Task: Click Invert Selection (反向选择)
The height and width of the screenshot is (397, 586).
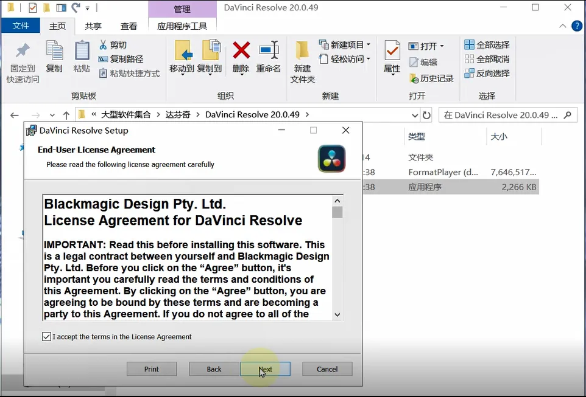Action: [x=487, y=73]
